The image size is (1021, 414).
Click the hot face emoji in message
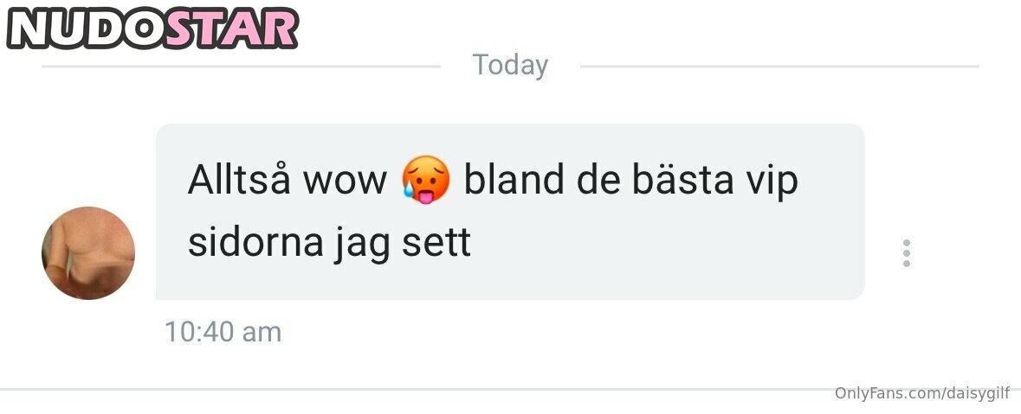[x=425, y=180]
